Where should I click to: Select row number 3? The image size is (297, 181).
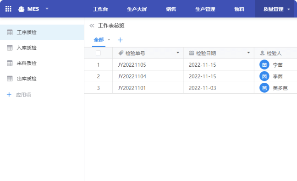[98, 88]
